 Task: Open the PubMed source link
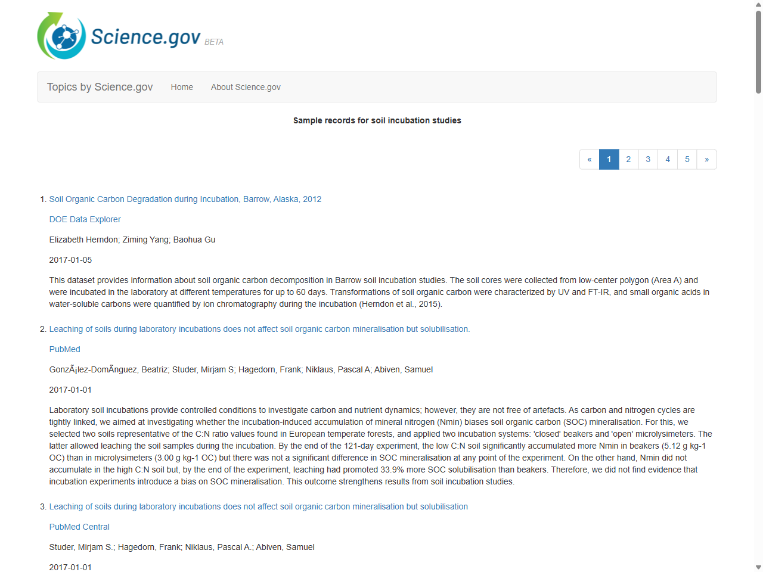[64, 349]
